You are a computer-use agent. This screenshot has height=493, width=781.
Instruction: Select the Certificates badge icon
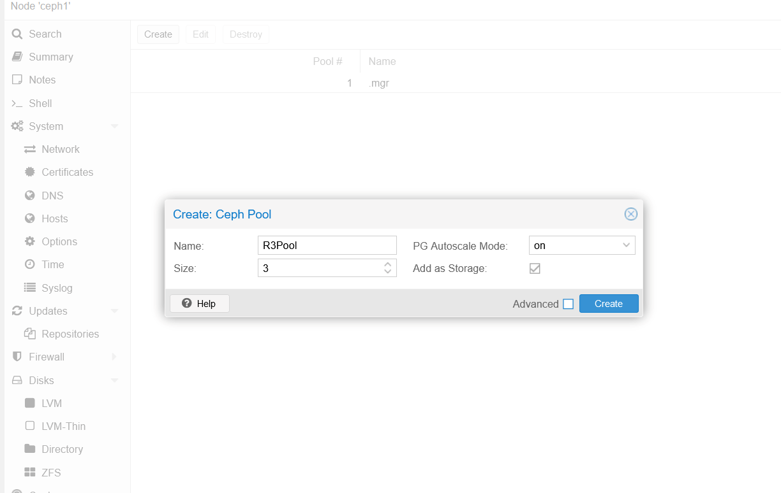tap(30, 172)
